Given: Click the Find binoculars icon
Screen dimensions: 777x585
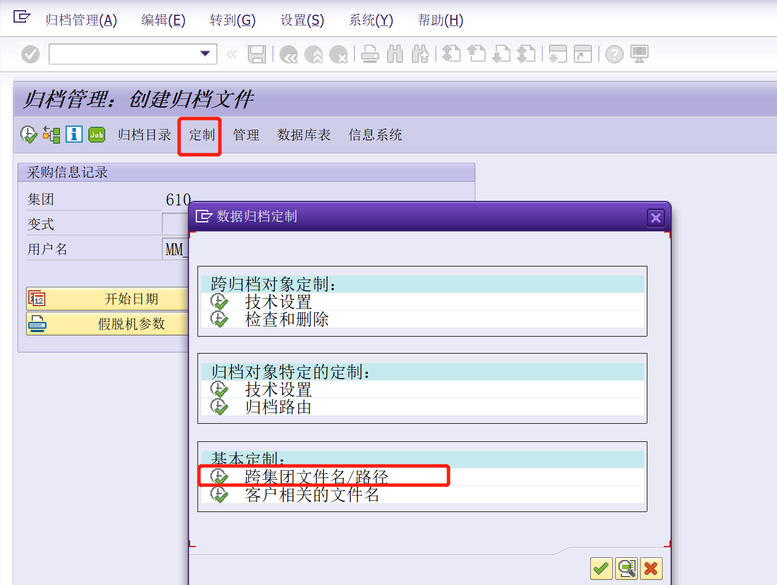Looking at the screenshot, I should pyautogui.click(x=395, y=54).
